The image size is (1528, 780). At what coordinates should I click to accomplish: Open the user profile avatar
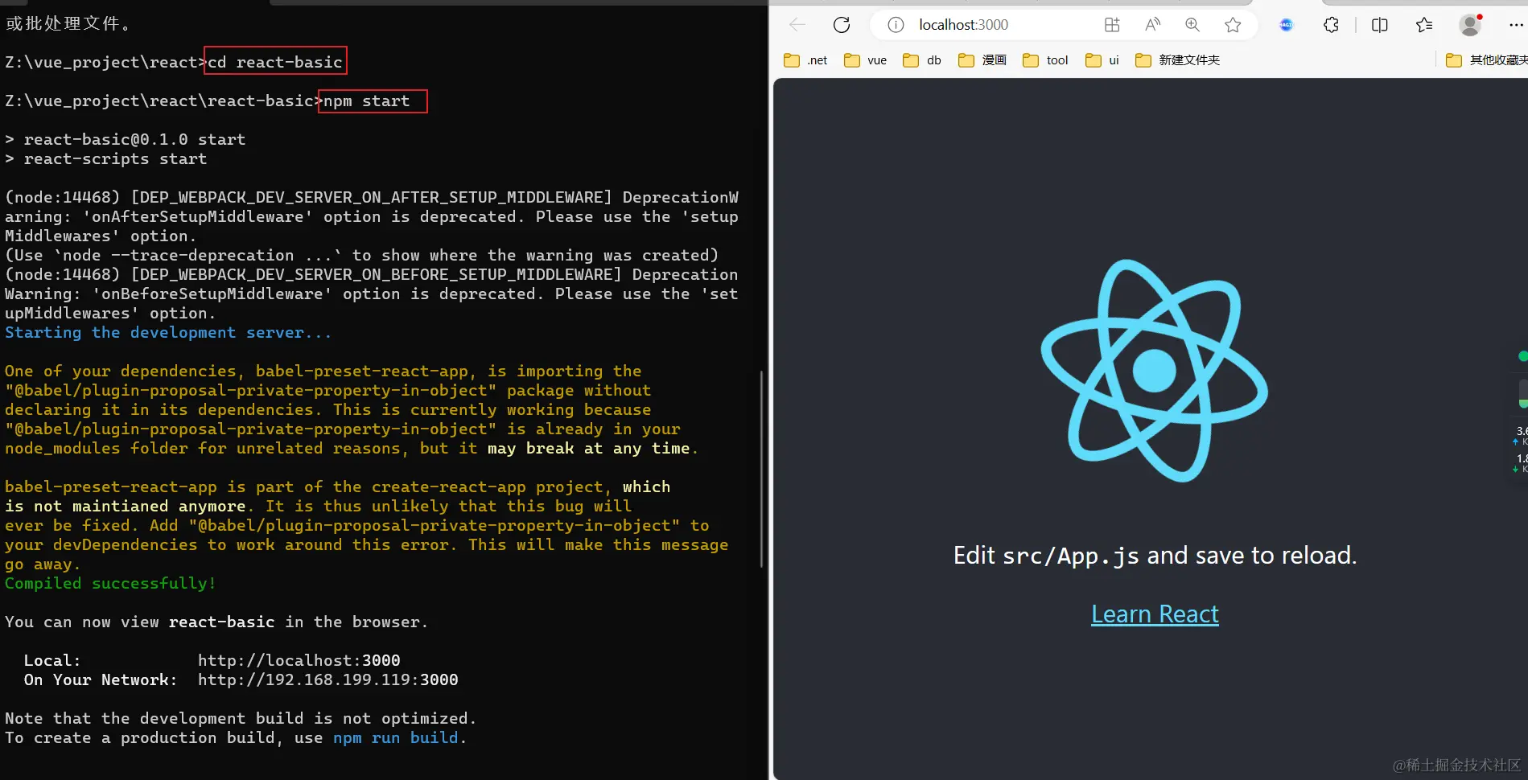click(1471, 25)
